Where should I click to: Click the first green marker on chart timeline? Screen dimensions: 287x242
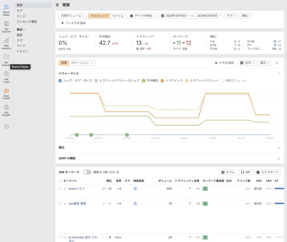77,135
